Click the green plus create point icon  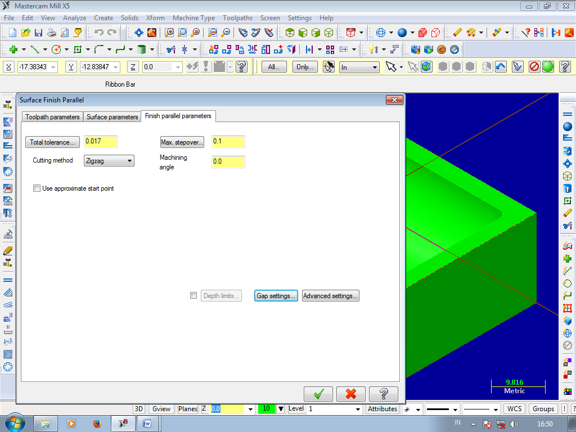tap(13, 49)
